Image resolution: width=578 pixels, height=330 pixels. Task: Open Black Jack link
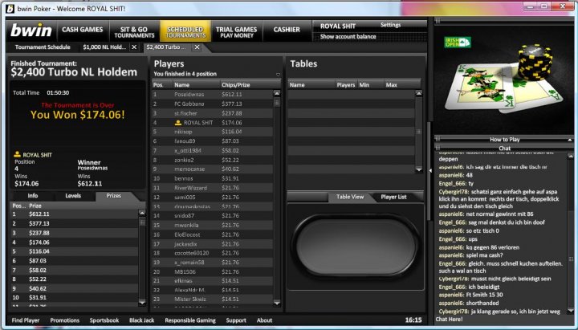142,320
